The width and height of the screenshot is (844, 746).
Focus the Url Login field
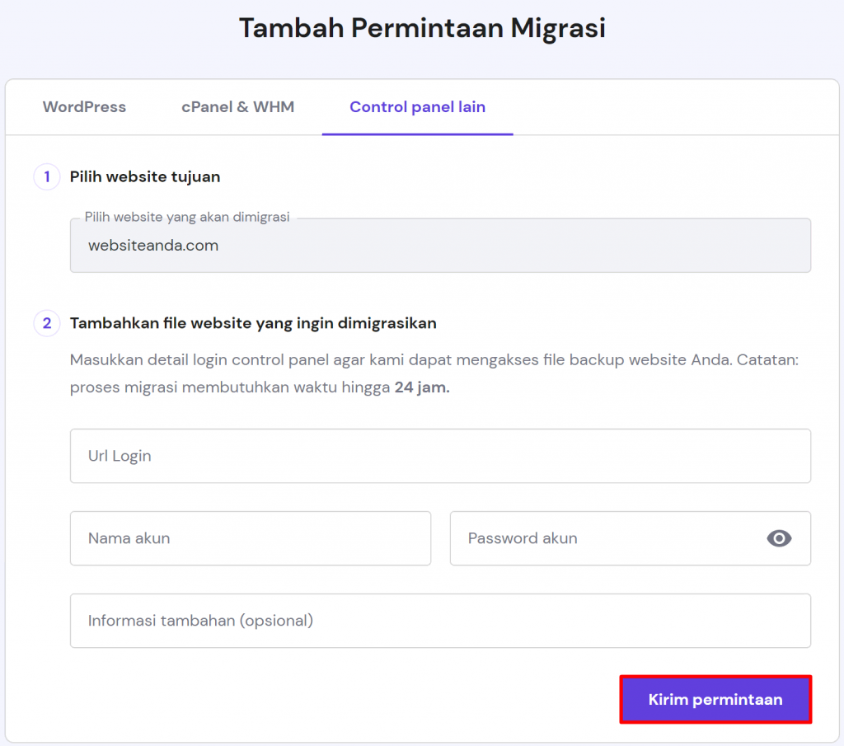pos(440,456)
